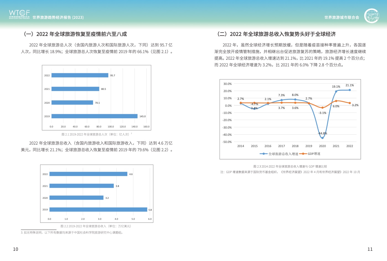Click the 2019 revenue bar labeled 5.8
Viewport: 387px width, 261px height.
point(98,210)
